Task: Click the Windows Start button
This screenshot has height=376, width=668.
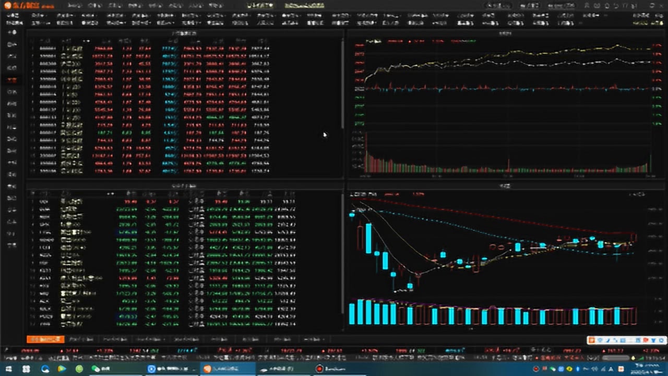Action: (8, 369)
